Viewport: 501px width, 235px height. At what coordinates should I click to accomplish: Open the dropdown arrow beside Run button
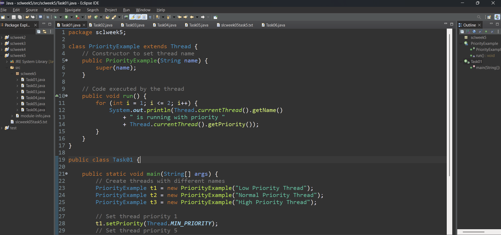point(71,17)
